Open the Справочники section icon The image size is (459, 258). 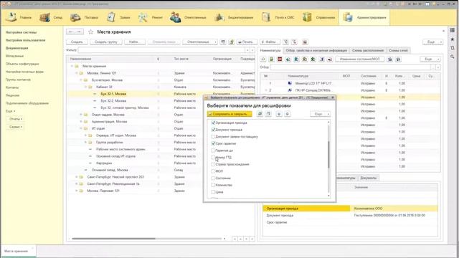(x=307, y=17)
